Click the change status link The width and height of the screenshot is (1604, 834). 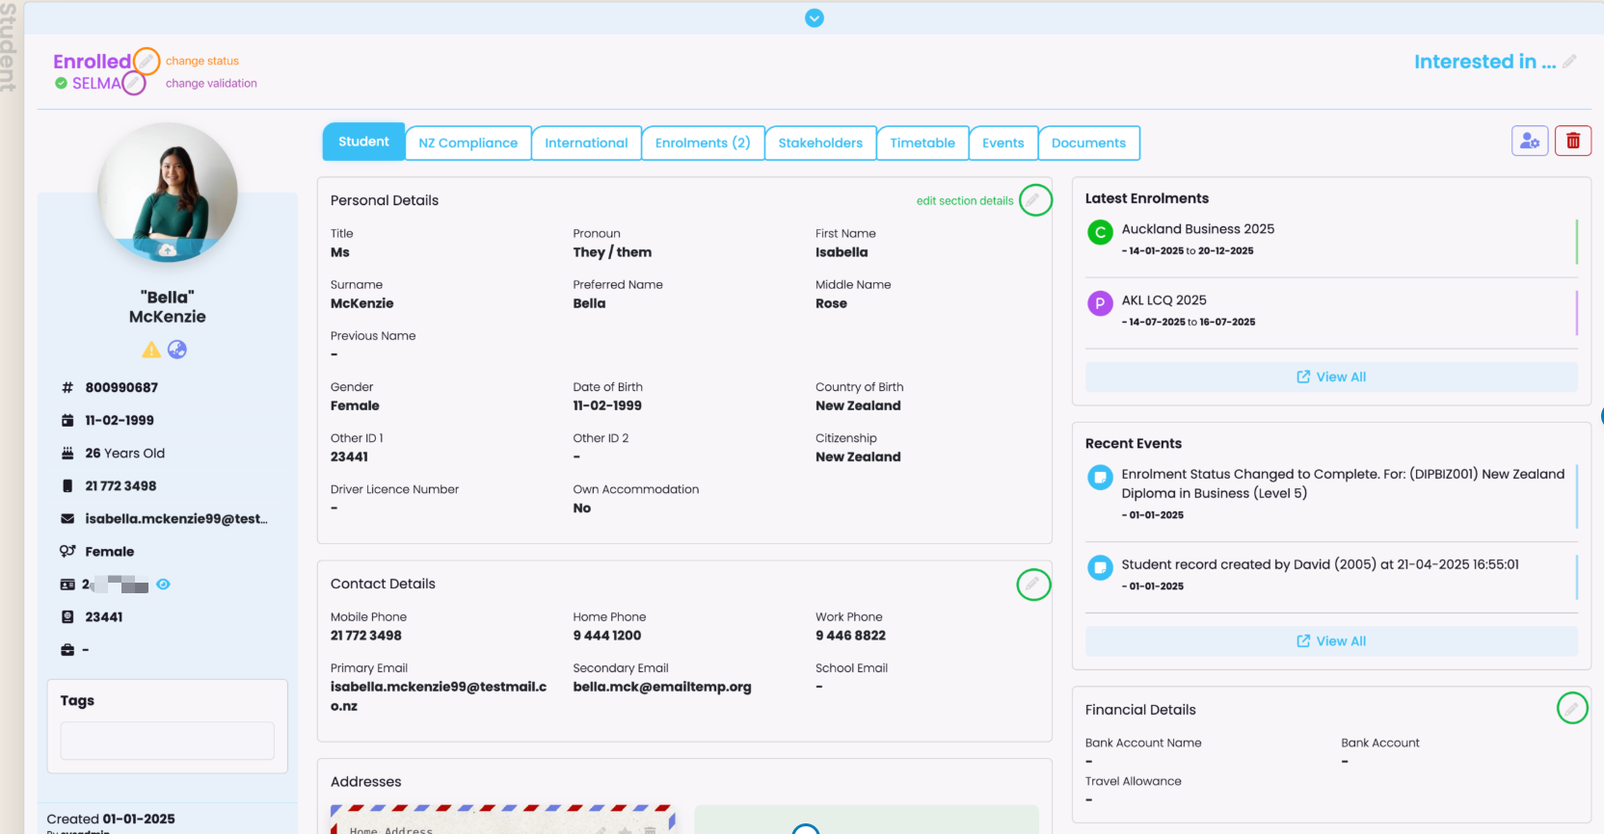[201, 61]
